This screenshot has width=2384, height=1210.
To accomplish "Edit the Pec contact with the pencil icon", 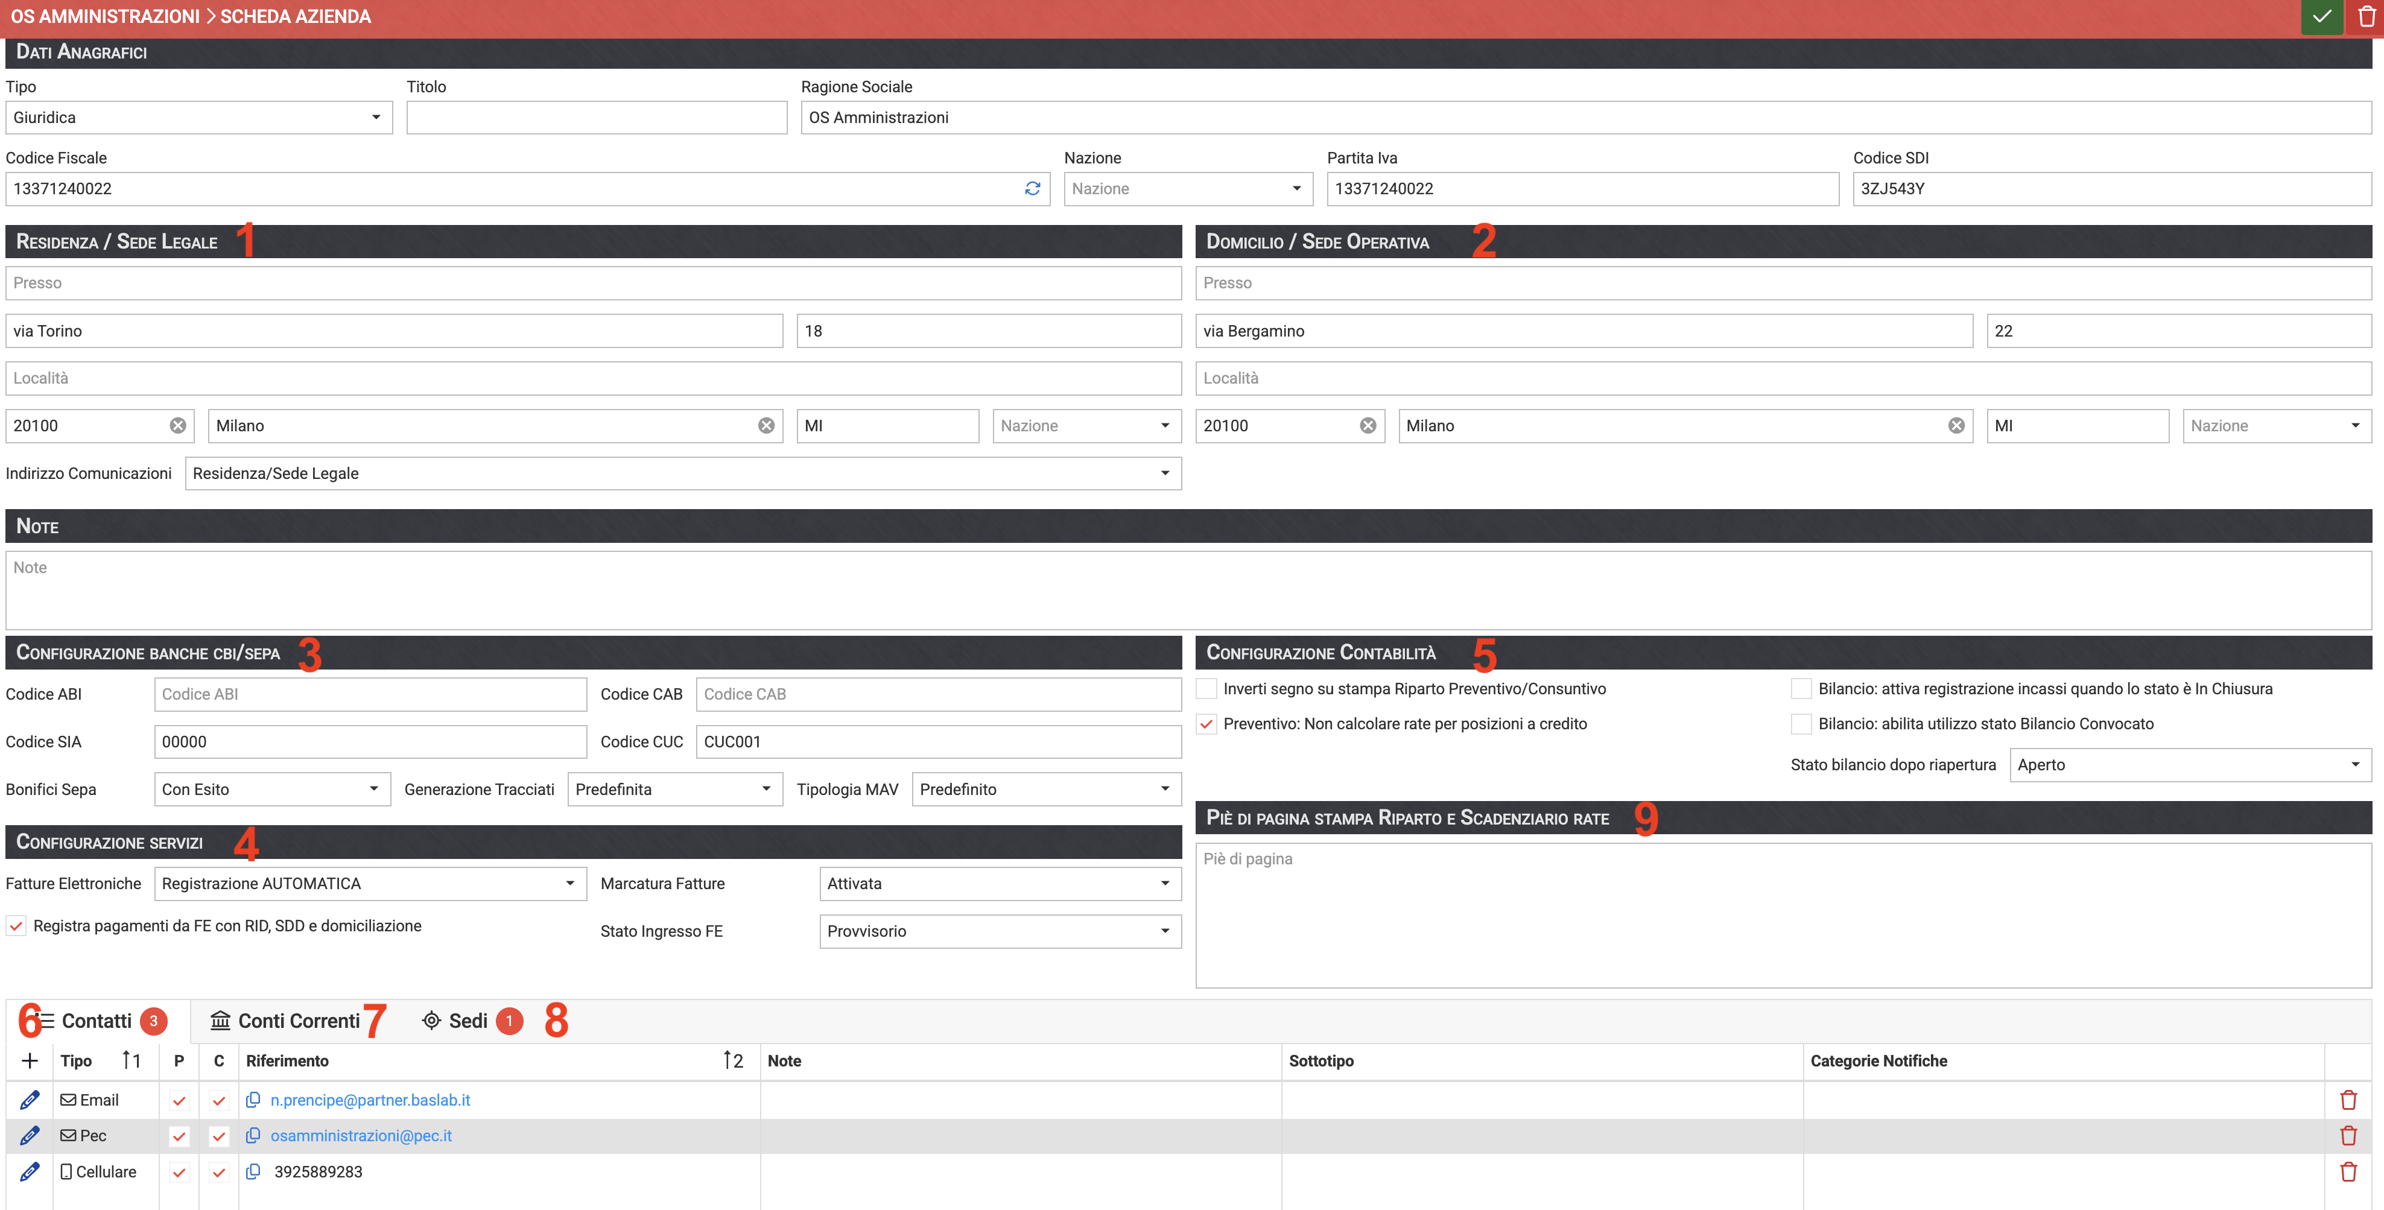I will [30, 1136].
